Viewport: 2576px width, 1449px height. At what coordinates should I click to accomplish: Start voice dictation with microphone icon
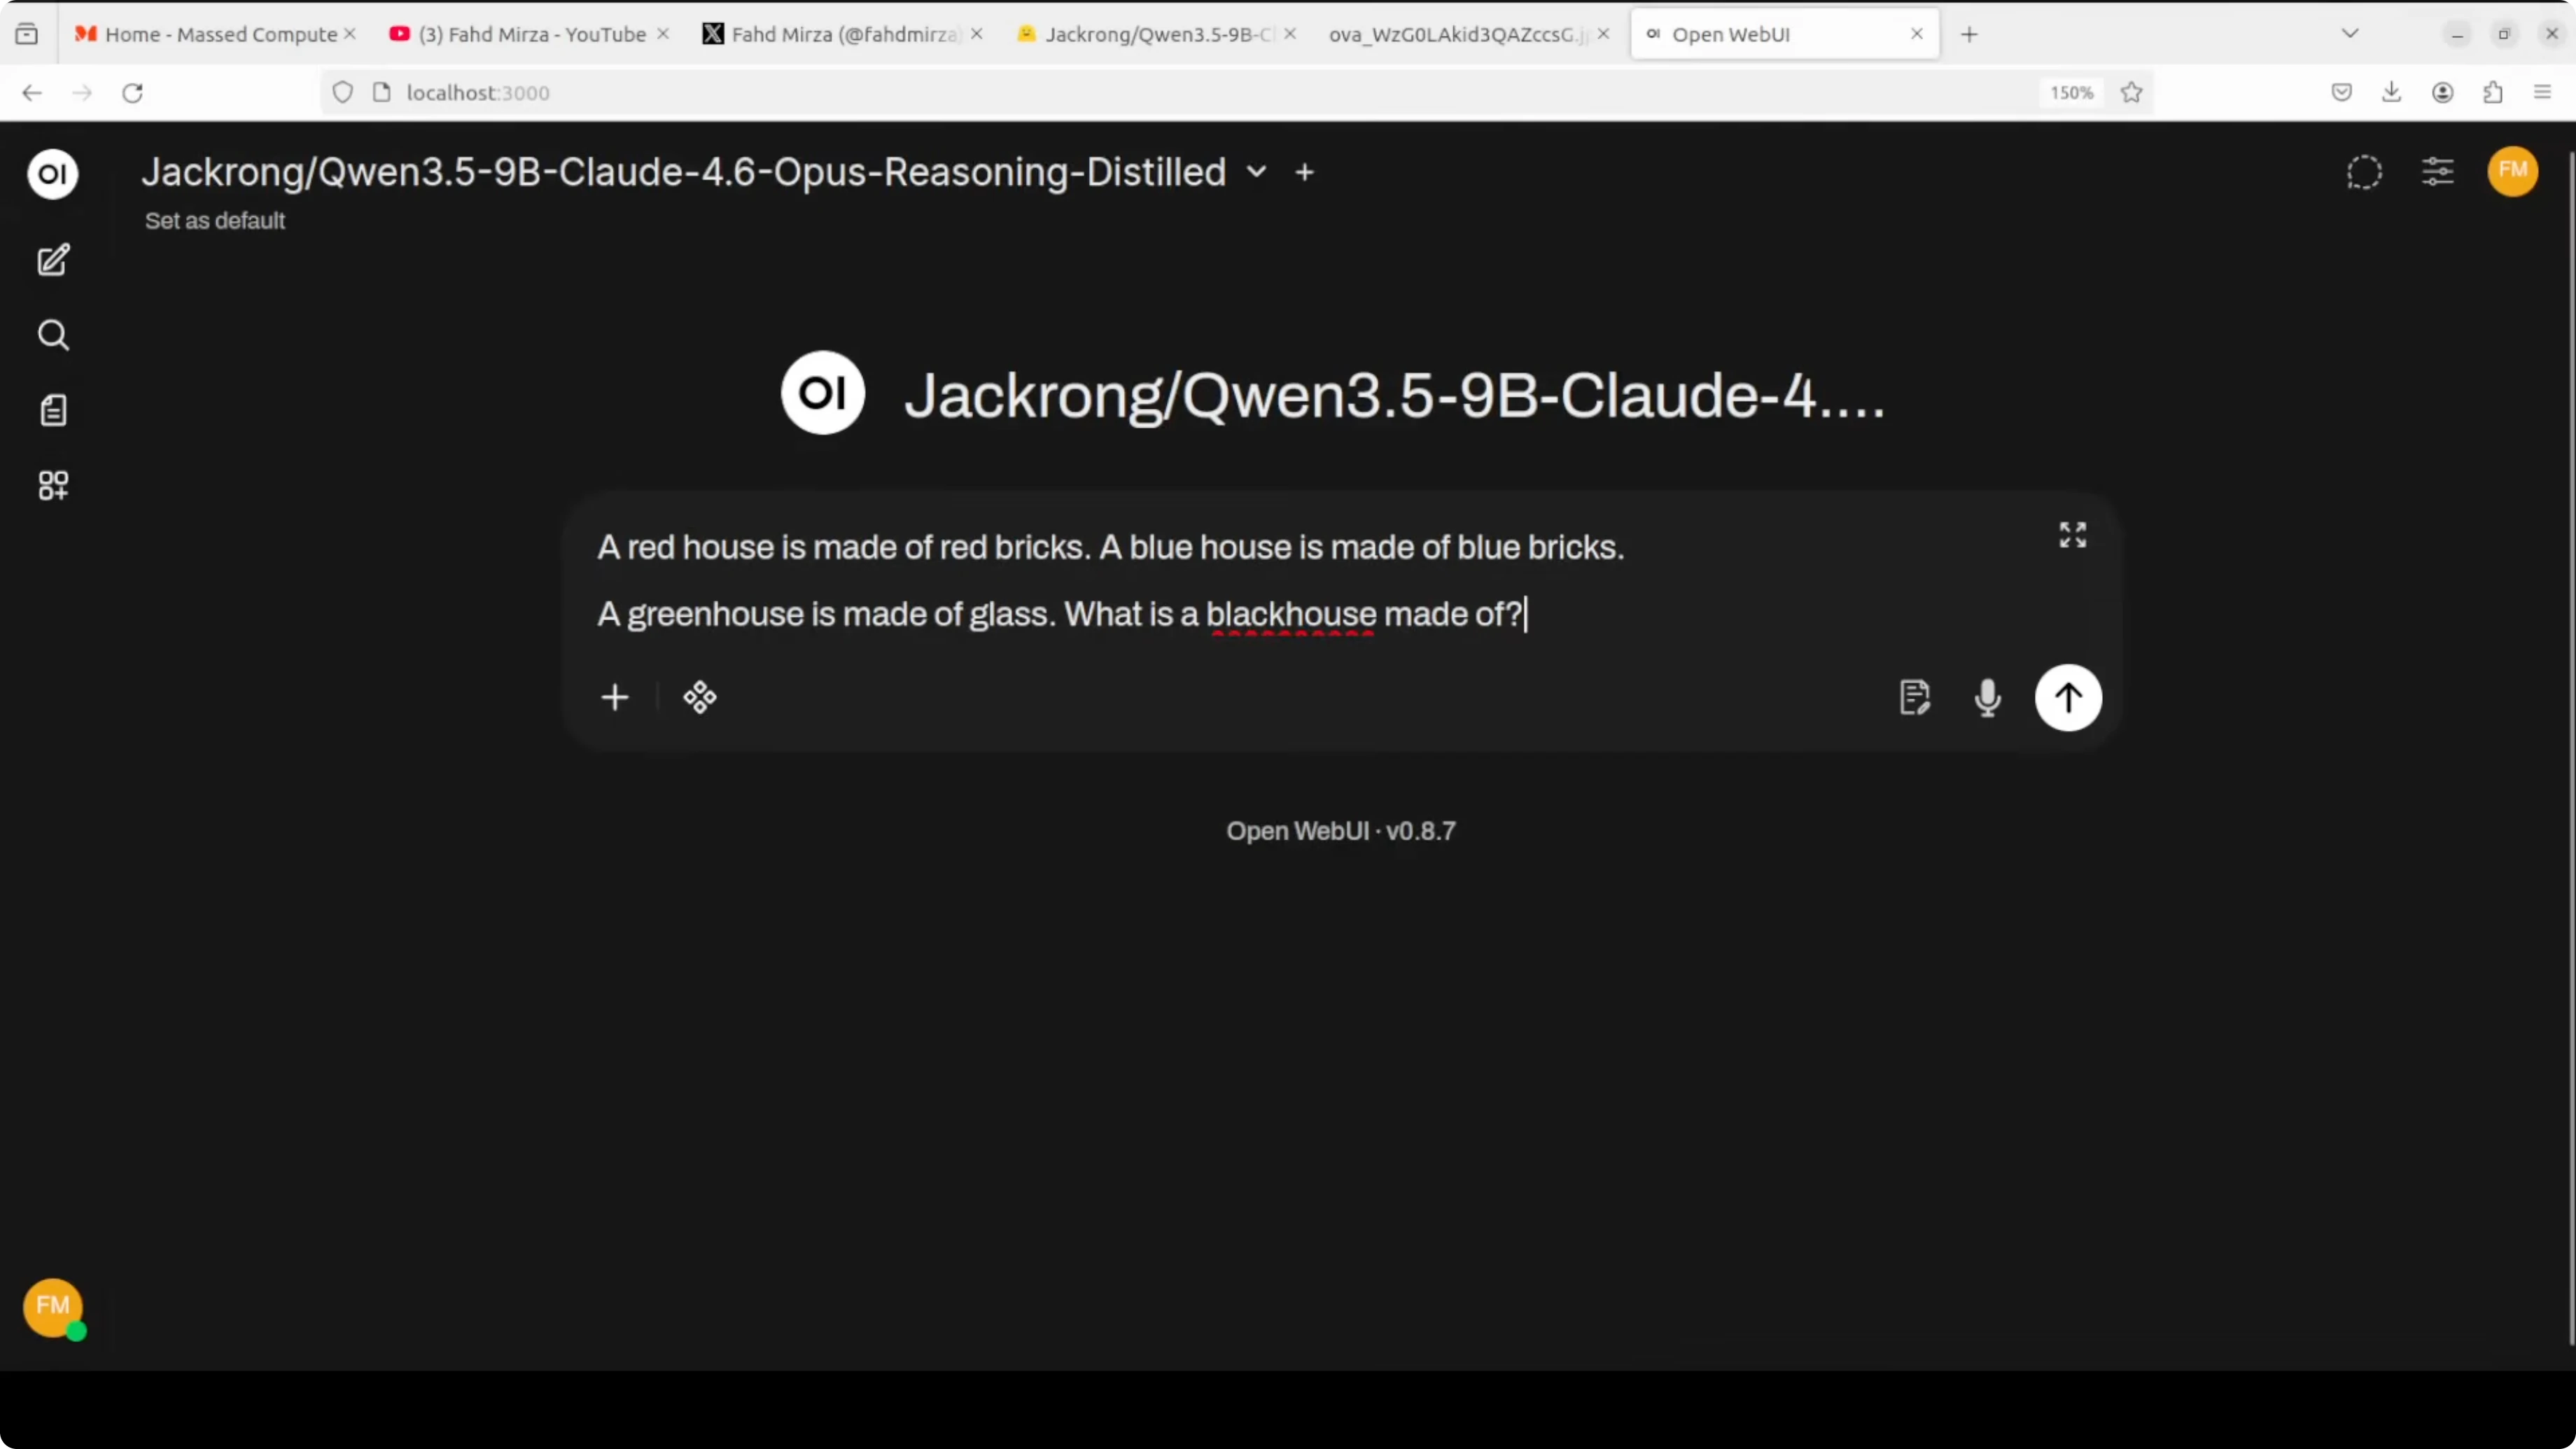(1987, 697)
